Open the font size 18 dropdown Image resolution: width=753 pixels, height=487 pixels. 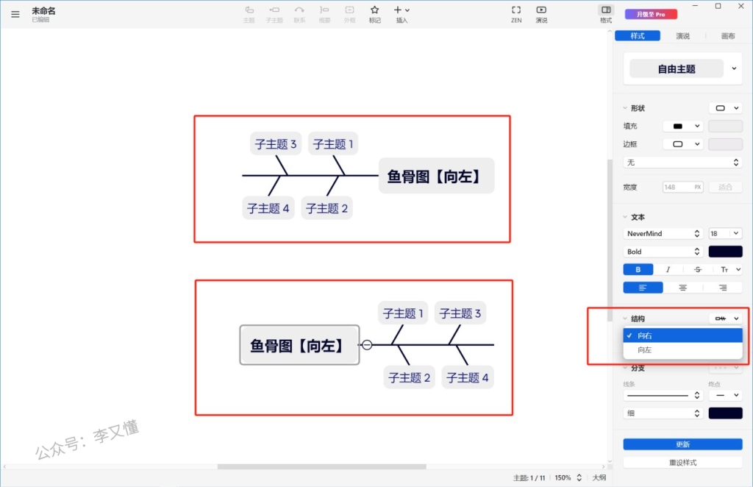pos(724,233)
